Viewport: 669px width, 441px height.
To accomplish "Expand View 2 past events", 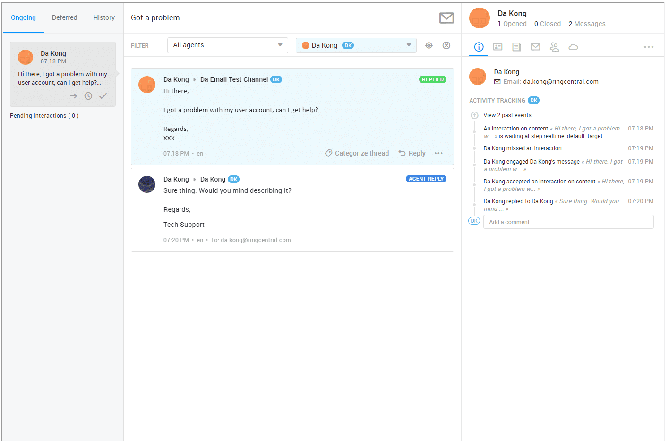I will tap(507, 115).
